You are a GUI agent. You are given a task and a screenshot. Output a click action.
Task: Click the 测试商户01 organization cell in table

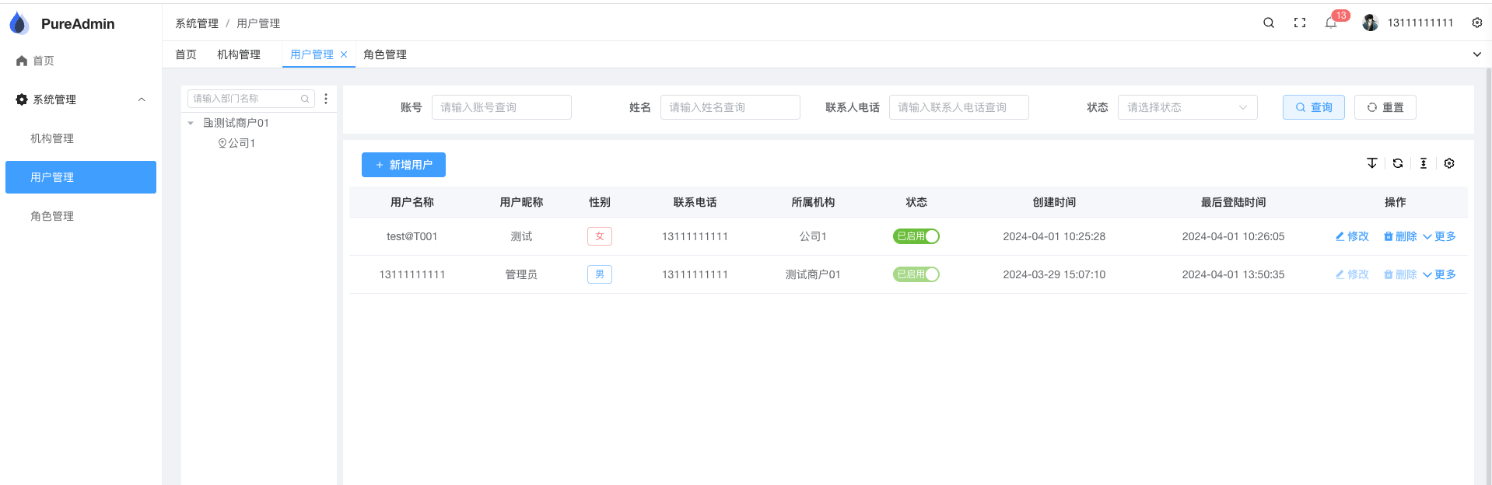pyautogui.click(x=813, y=274)
